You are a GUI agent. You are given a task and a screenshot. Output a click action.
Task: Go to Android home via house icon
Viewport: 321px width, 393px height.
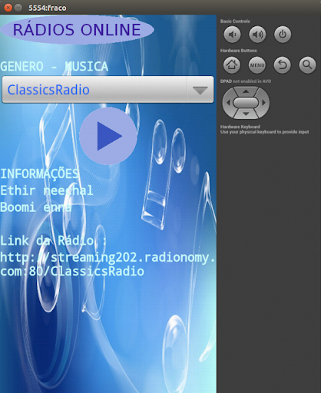pos(232,65)
